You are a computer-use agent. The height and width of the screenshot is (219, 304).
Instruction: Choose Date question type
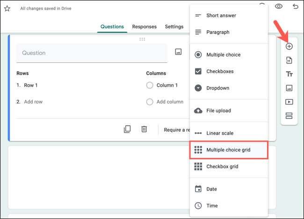coord(229,189)
